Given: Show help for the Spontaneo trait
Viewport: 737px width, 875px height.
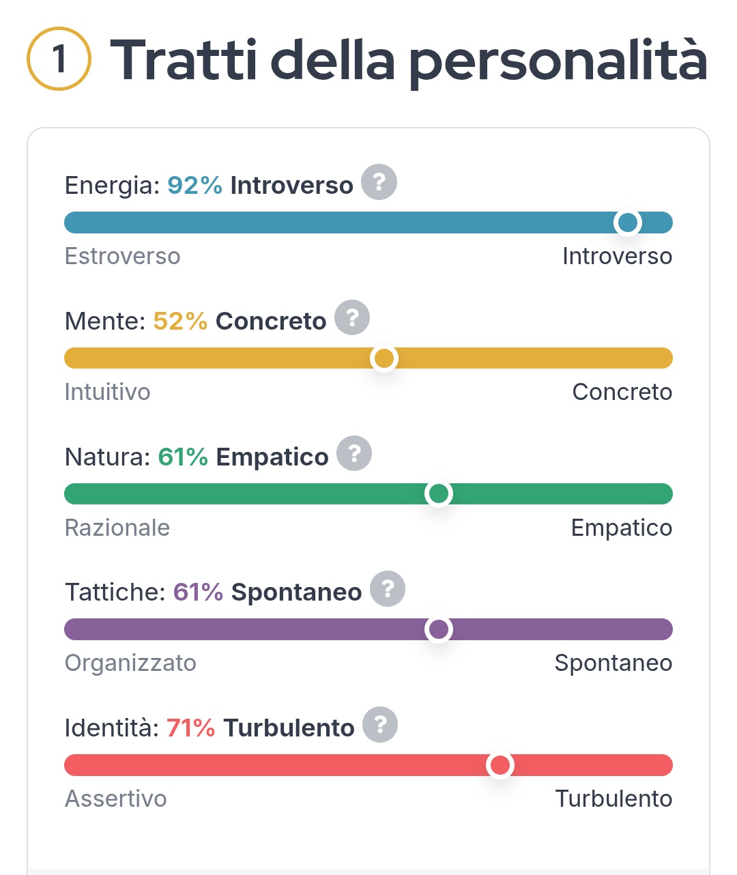Looking at the screenshot, I should tap(388, 589).
